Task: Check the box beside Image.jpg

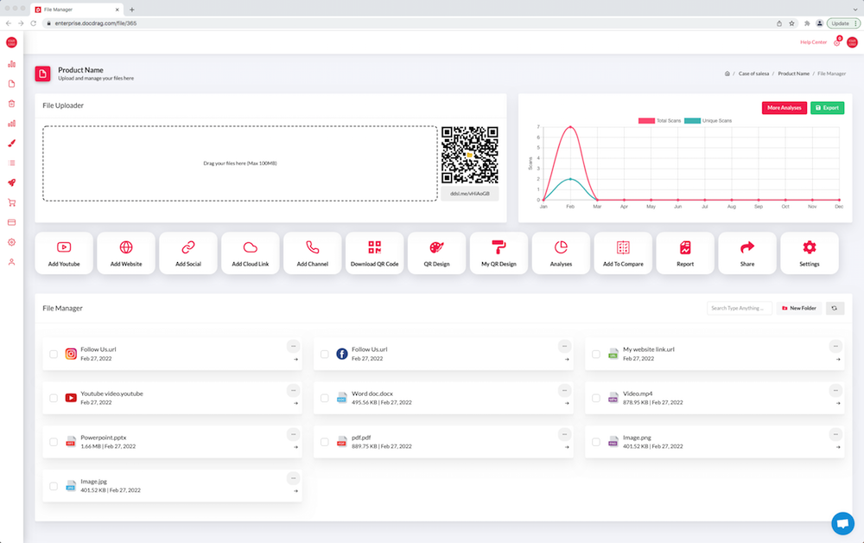Action: (x=54, y=486)
